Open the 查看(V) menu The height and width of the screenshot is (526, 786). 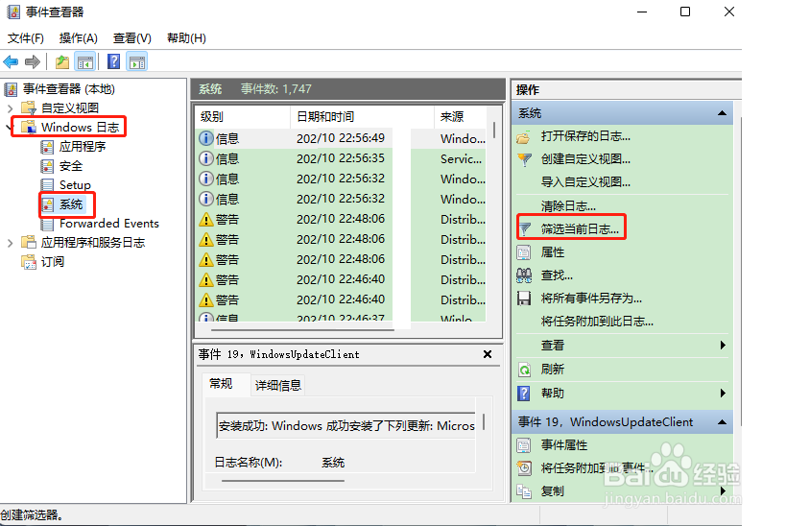131,38
